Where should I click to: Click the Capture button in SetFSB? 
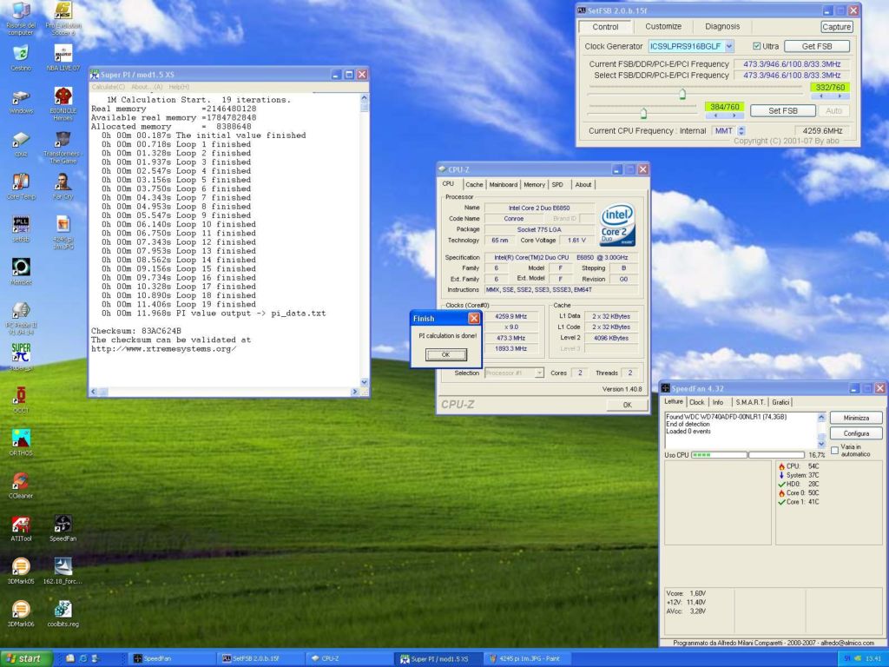tap(836, 27)
